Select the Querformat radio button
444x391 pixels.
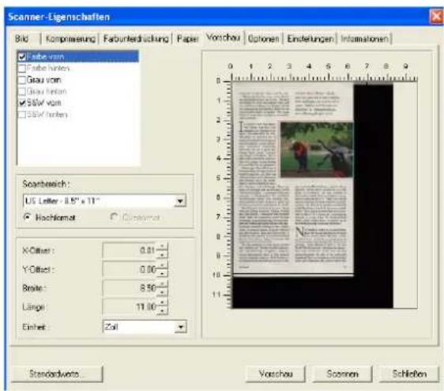click(x=114, y=217)
